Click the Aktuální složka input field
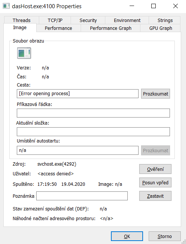Viewport: 186px width, 244px height. click(x=93, y=132)
